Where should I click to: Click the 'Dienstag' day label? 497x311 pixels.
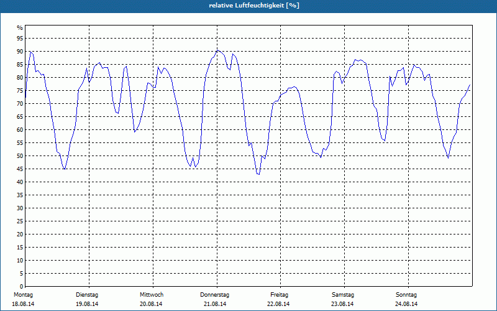coord(87,295)
